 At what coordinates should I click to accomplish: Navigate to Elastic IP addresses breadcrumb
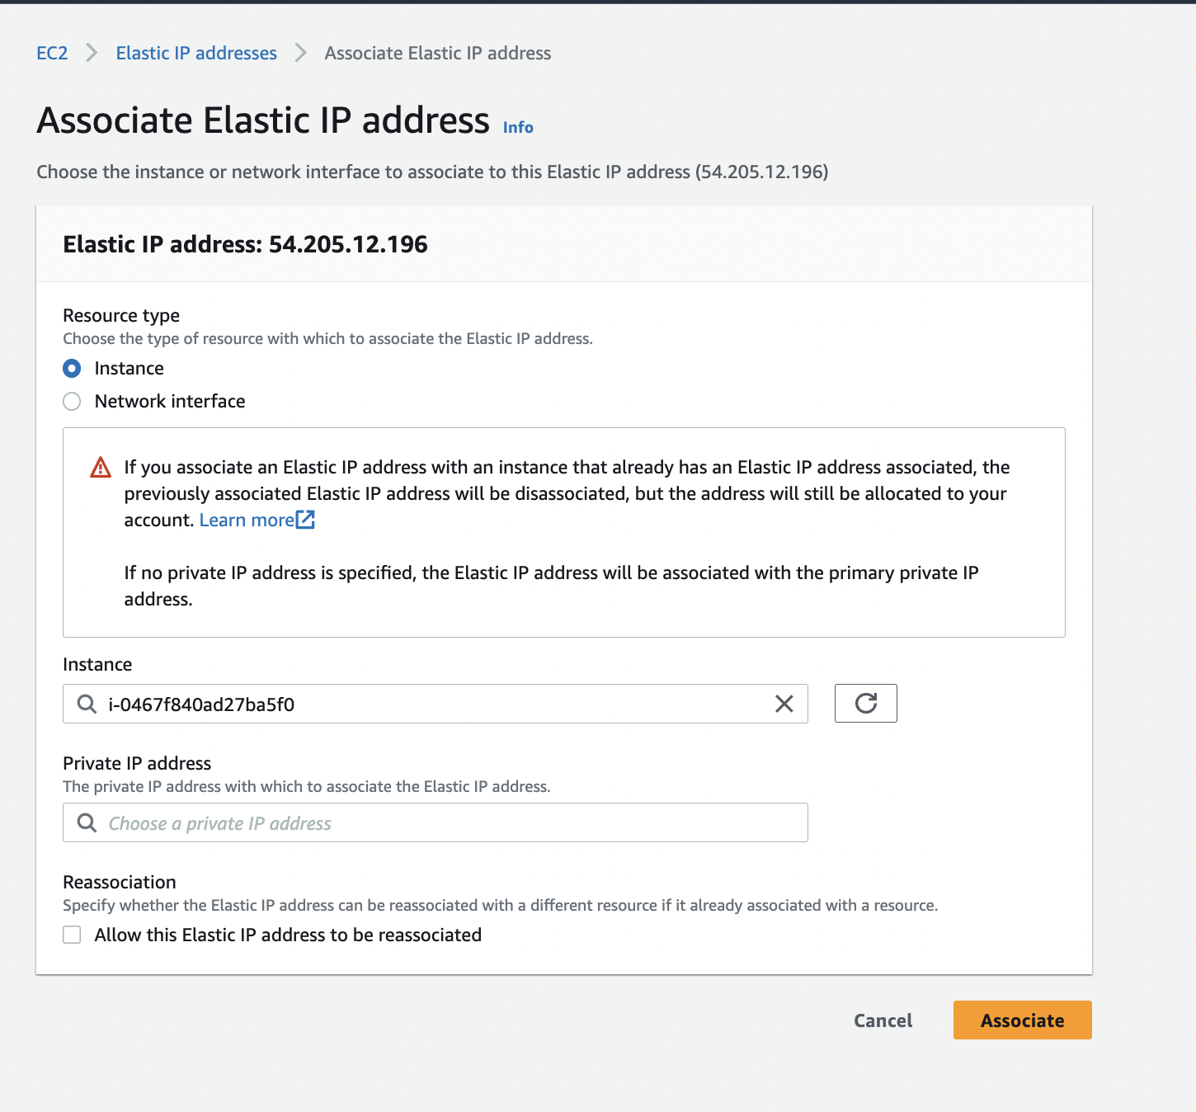(196, 53)
